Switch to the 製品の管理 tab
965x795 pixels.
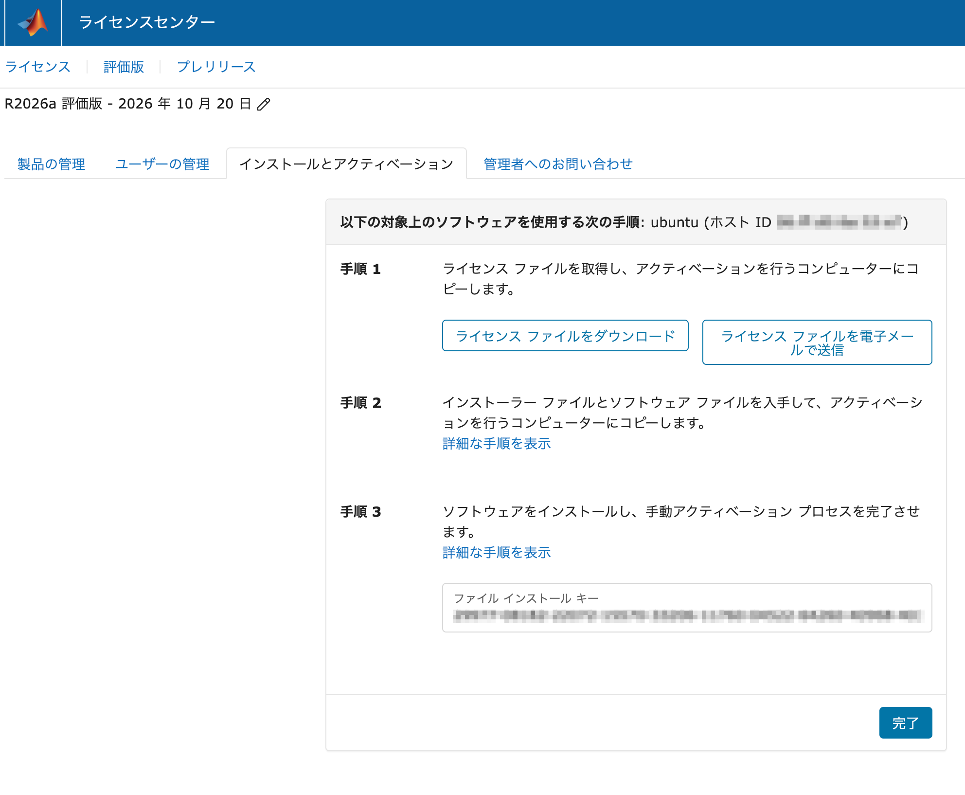coord(52,164)
